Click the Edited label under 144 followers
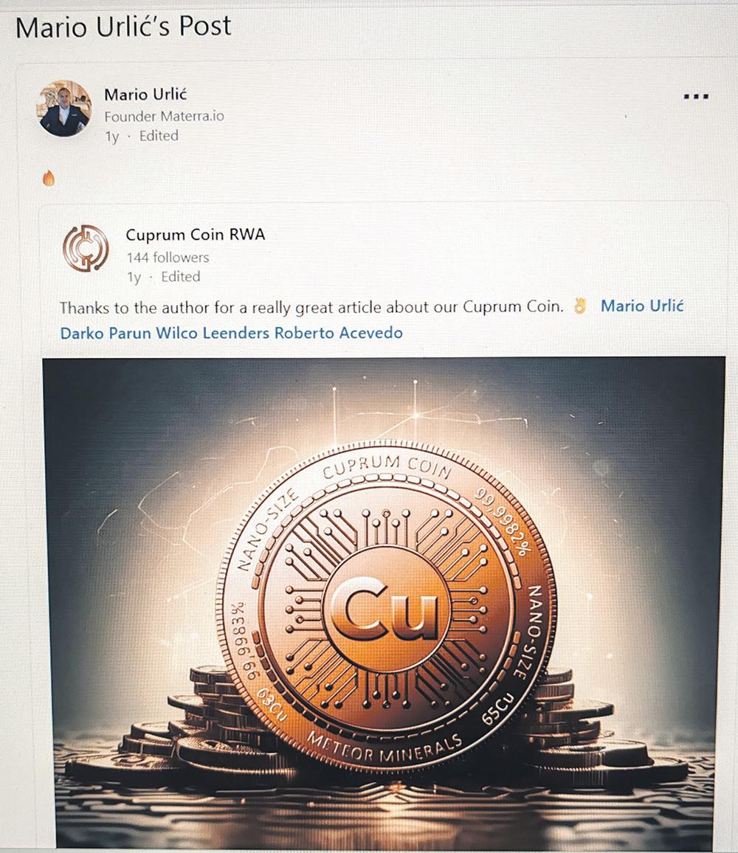Image resolution: width=738 pixels, height=853 pixels. [x=181, y=277]
